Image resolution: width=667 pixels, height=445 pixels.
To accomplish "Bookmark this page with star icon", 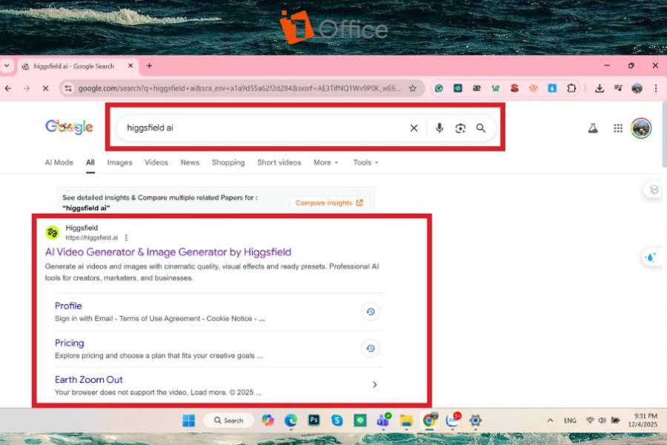I will pyautogui.click(x=412, y=88).
